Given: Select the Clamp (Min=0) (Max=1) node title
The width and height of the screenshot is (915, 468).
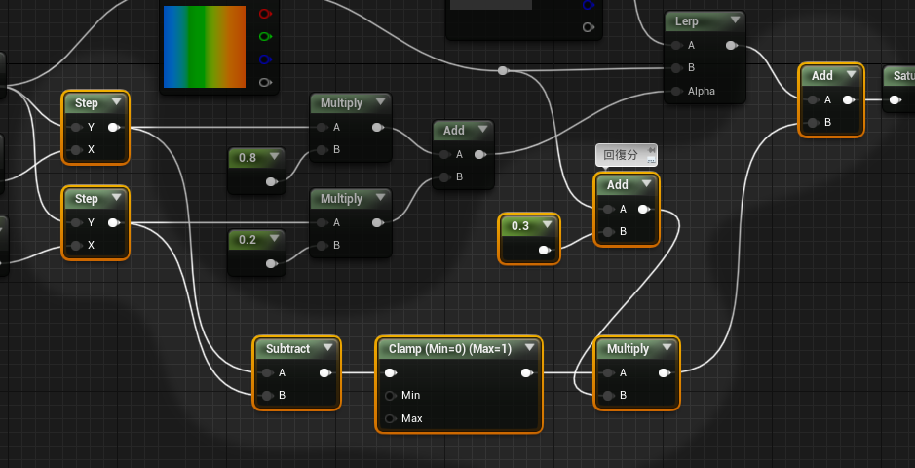Looking at the screenshot, I should click(450, 348).
